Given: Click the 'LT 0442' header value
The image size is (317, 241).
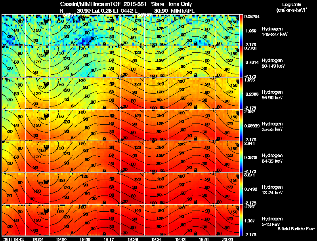Looking at the screenshot, I should [x=123, y=11].
